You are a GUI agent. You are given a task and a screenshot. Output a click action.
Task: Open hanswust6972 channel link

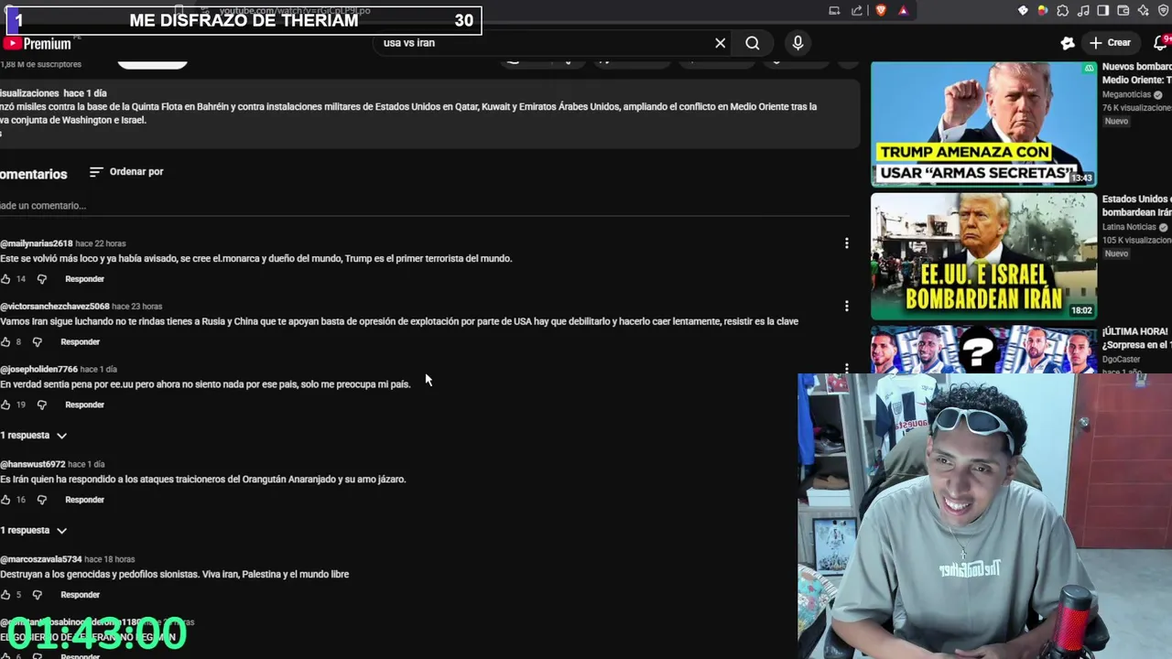pyautogui.click(x=32, y=464)
